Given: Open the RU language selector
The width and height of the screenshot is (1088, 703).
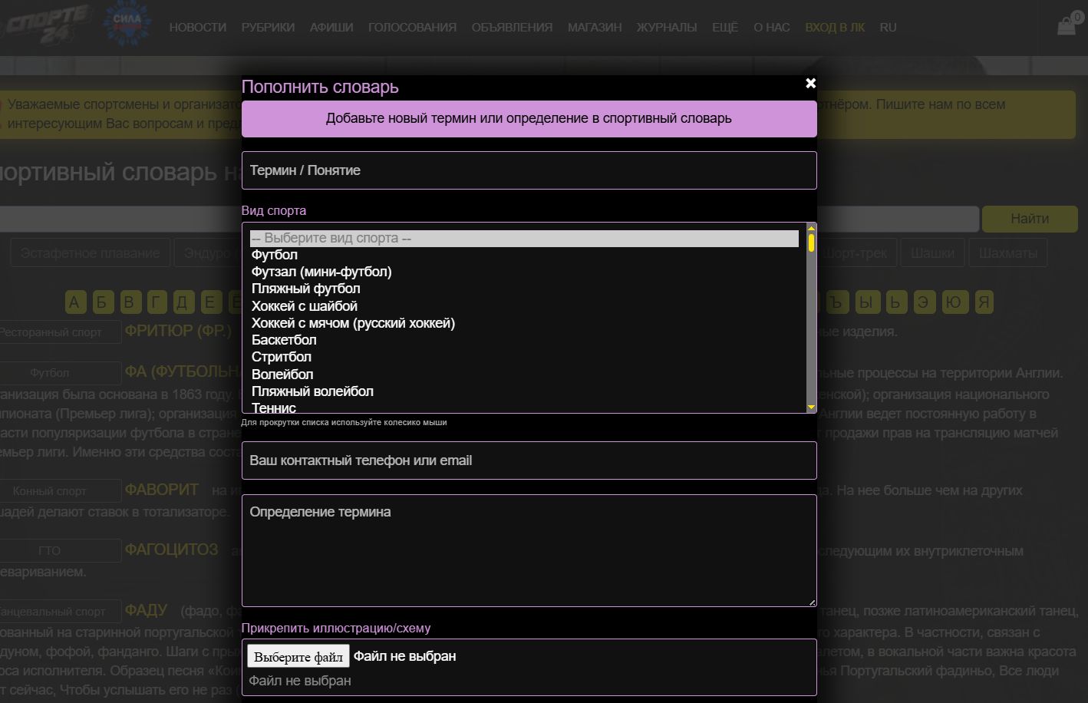Looking at the screenshot, I should click(x=888, y=28).
